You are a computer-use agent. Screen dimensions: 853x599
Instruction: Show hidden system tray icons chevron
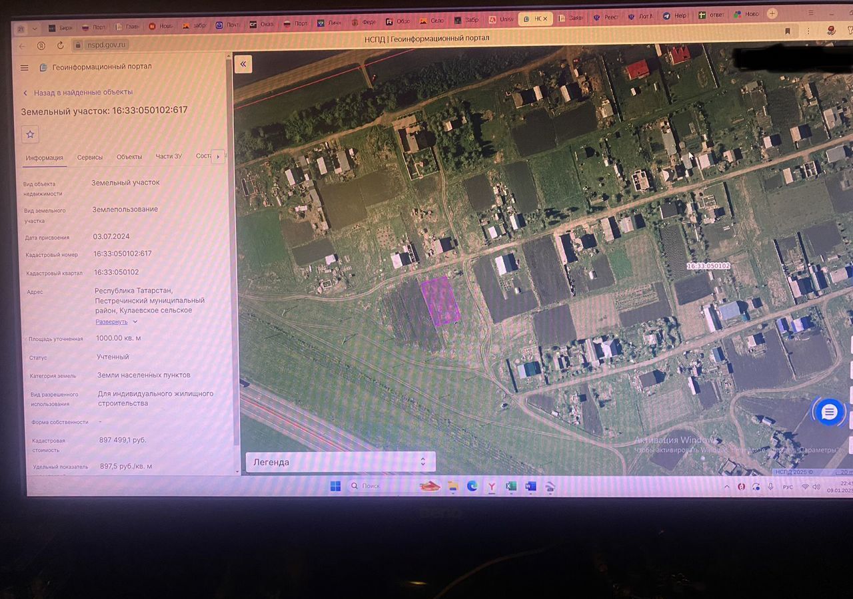[727, 487]
